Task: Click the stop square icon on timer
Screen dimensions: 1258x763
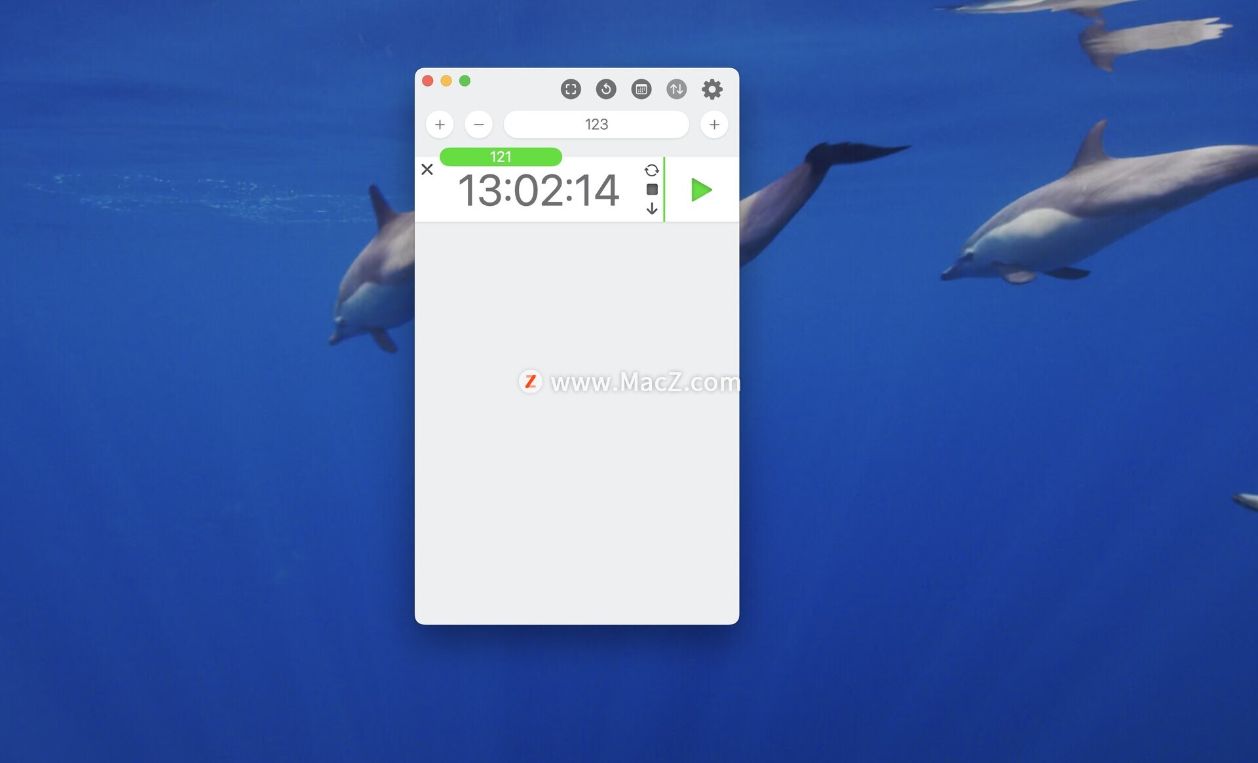Action: tap(652, 189)
